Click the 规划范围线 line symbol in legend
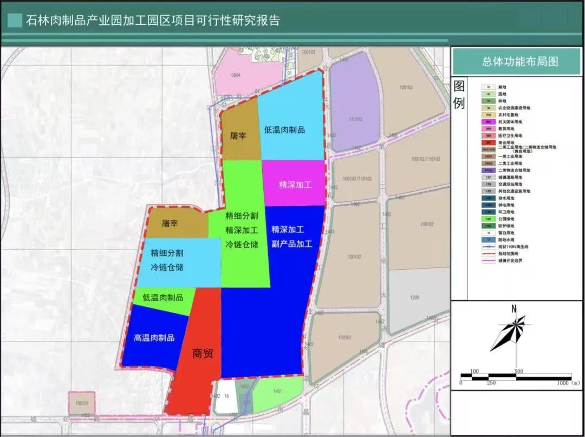The width and height of the screenshot is (585, 437). (488, 254)
